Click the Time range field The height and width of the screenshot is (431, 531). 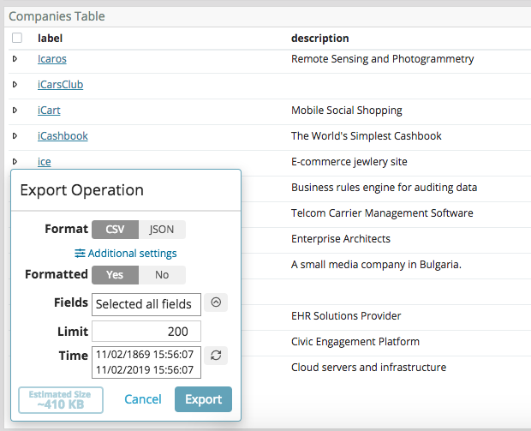[146, 362]
